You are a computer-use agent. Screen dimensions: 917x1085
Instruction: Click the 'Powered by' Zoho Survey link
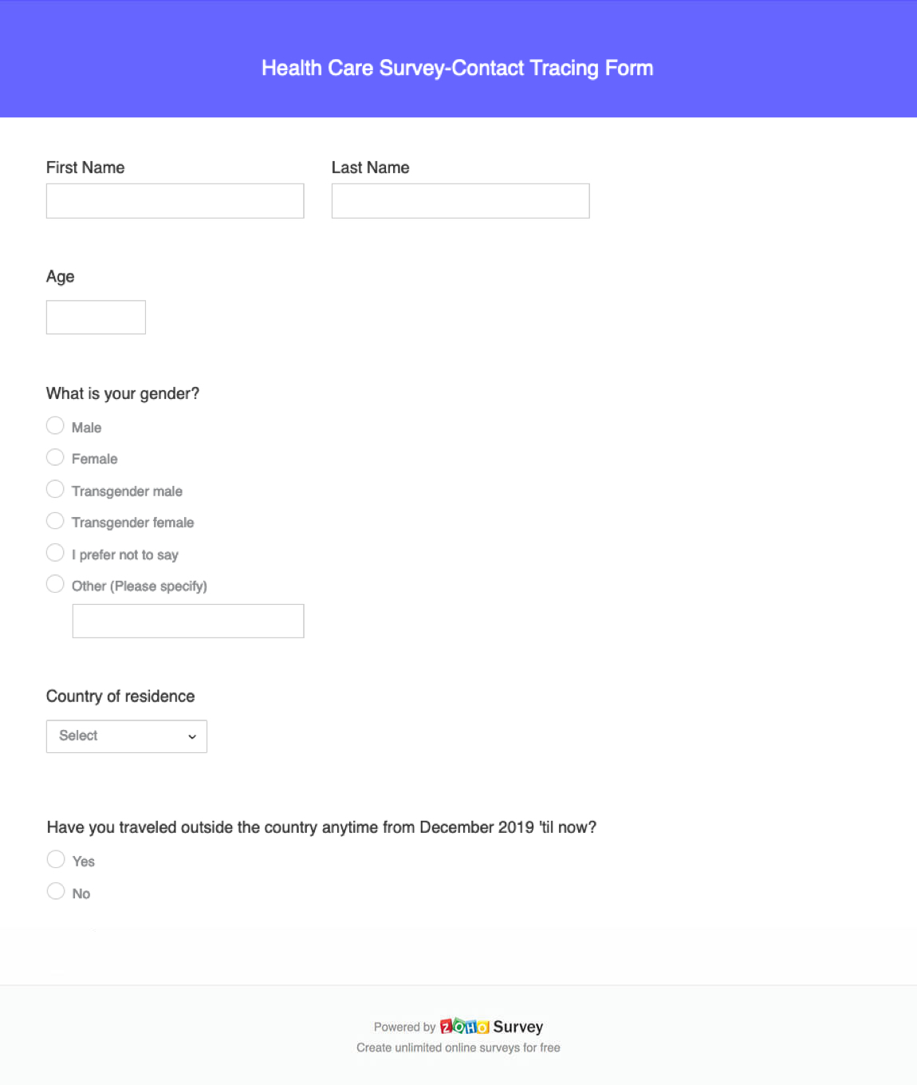(458, 1026)
